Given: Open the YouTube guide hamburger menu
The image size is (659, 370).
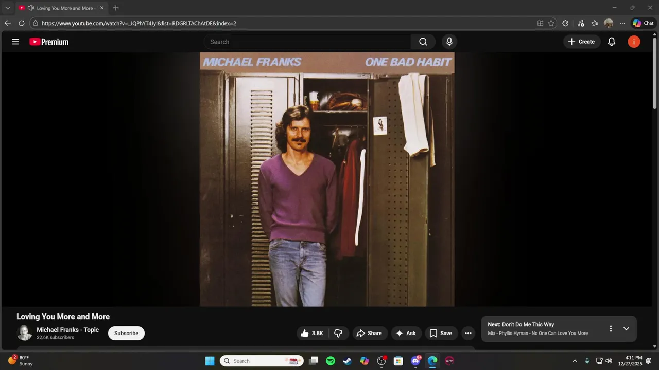Looking at the screenshot, I should pos(15,42).
